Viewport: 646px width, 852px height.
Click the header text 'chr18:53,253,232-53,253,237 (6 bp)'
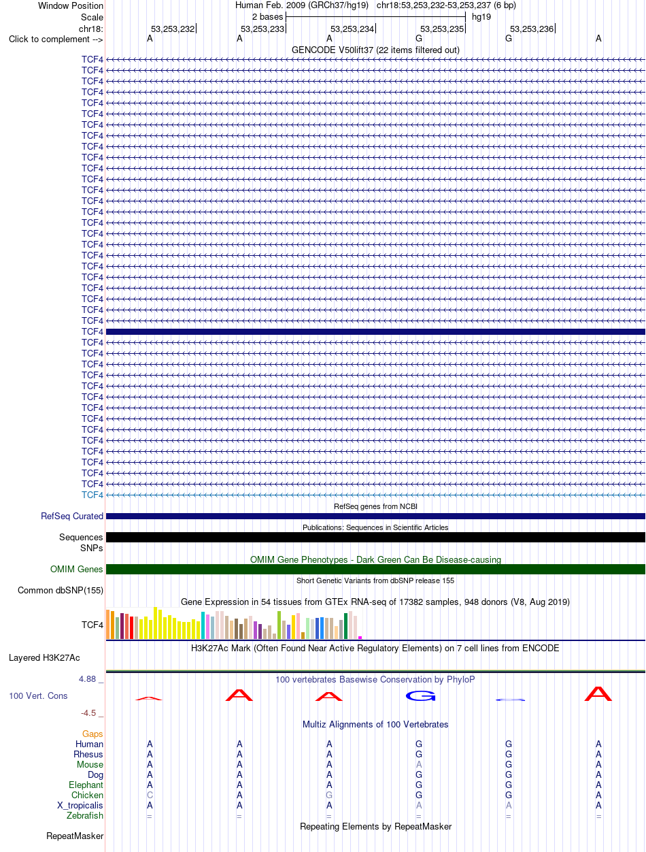pos(446,5)
